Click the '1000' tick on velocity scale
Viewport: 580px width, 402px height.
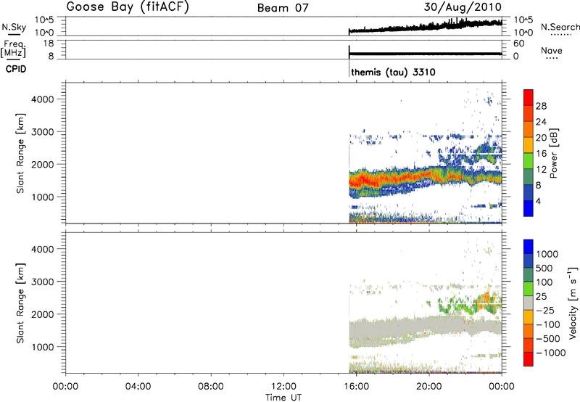tap(547, 254)
